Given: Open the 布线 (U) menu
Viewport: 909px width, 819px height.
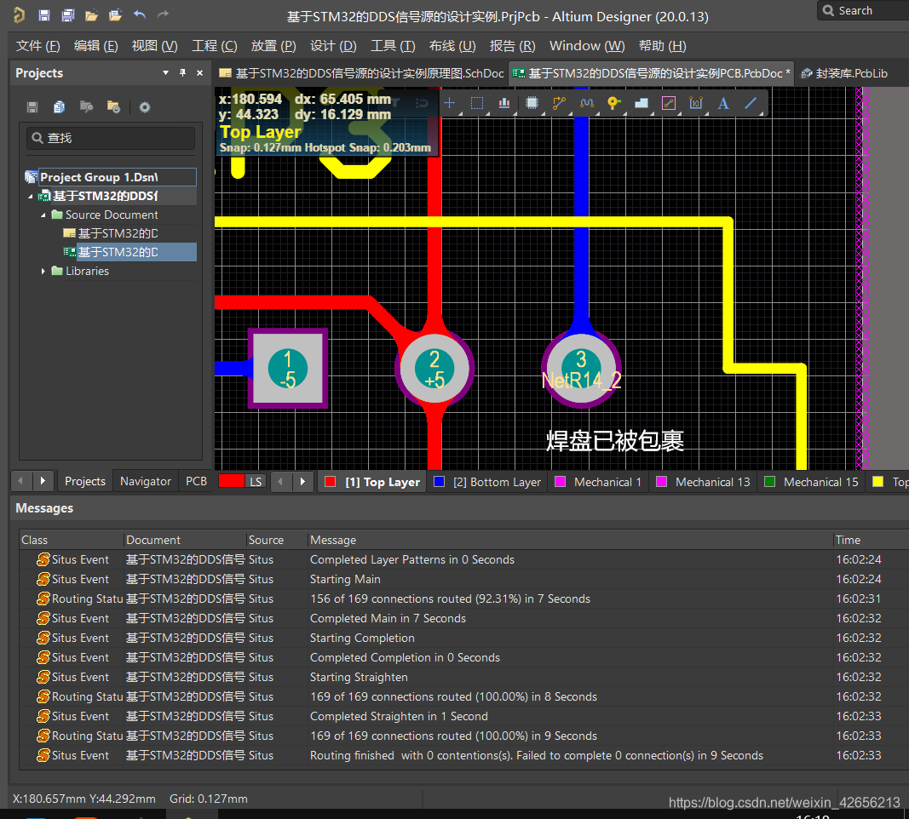Looking at the screenshot, I should (452, 46).
